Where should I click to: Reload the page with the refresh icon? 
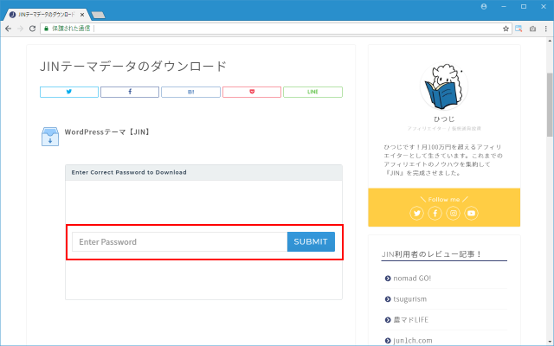33,29
